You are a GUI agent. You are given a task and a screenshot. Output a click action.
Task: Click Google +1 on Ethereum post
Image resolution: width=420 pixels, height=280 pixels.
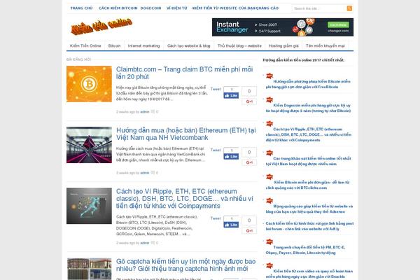coord(249,162)
